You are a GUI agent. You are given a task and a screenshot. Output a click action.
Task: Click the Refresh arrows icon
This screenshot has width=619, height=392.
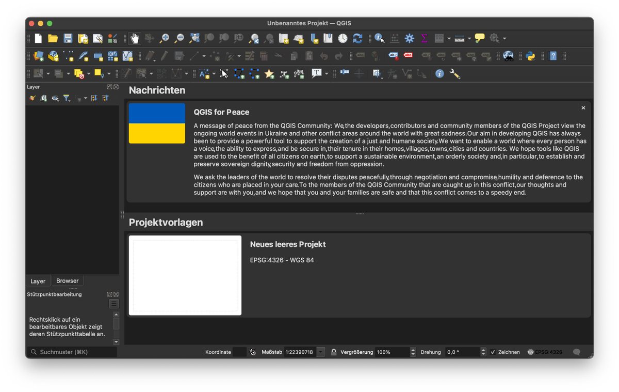click(357, 38)
